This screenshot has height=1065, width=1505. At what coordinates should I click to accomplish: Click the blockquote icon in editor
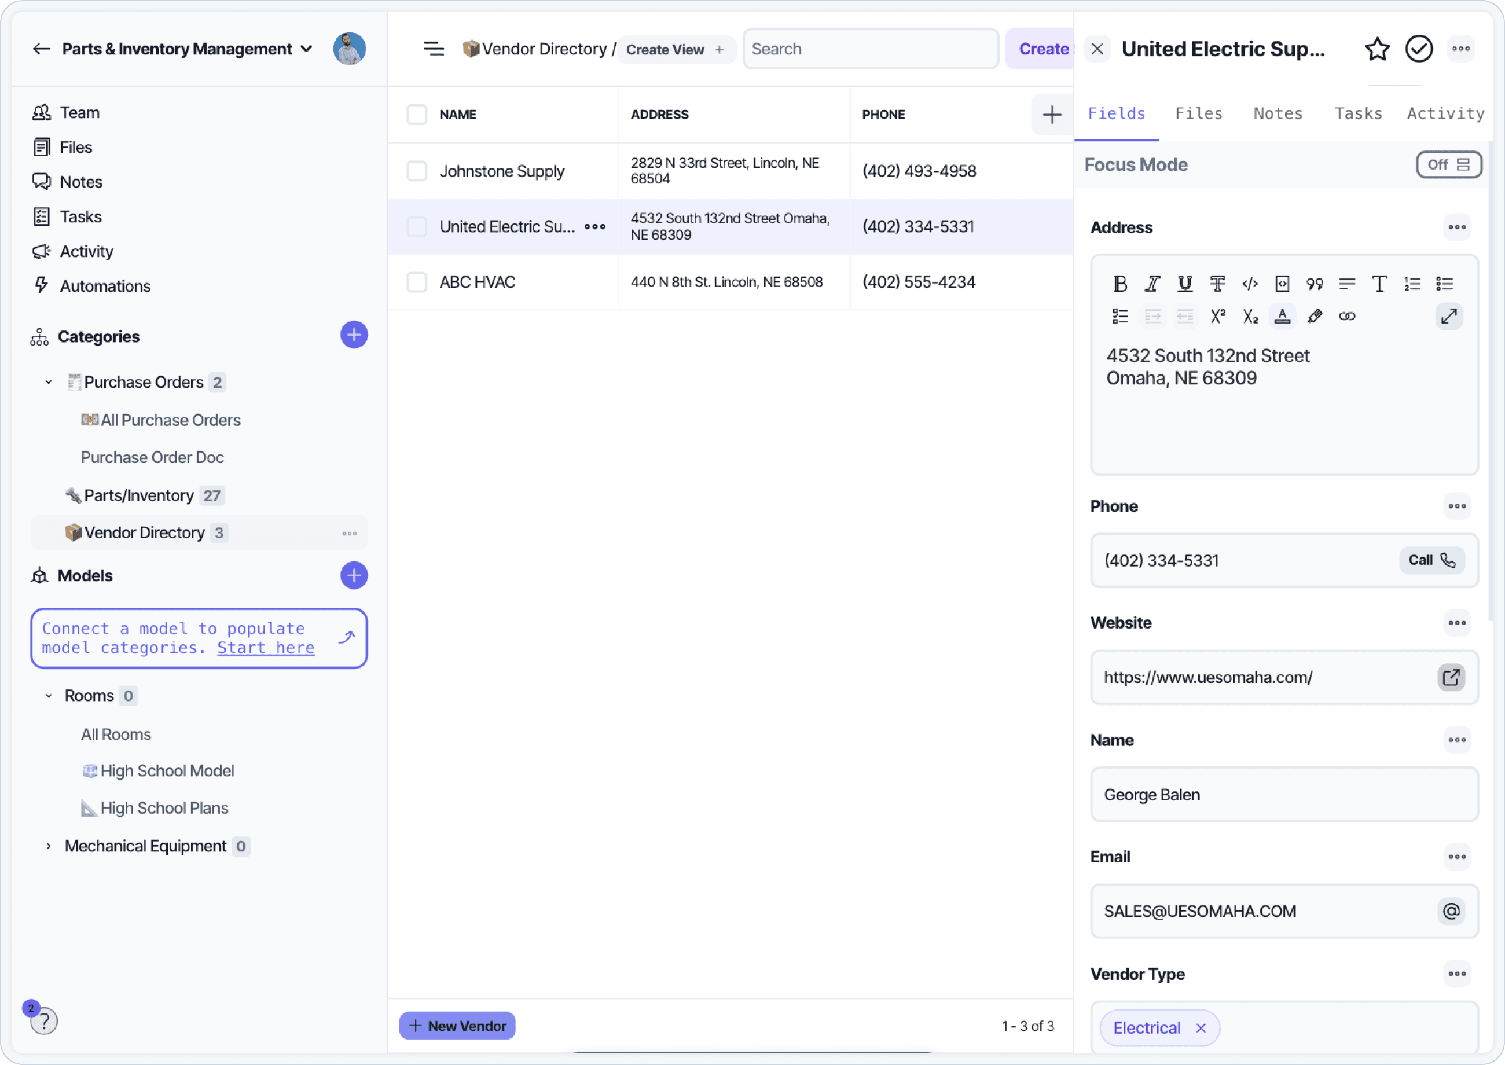1314,283
